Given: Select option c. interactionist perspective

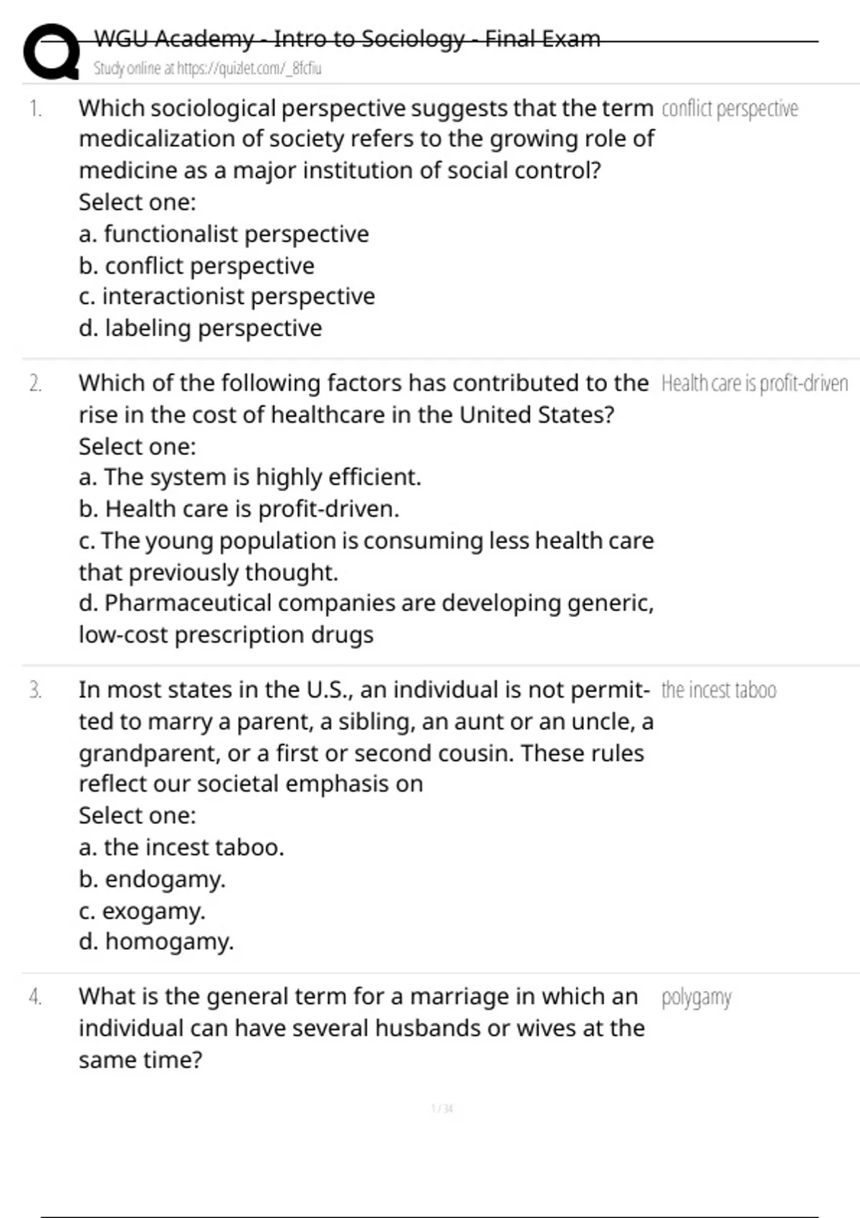Looking at the screenshot, I should [226, 297].
